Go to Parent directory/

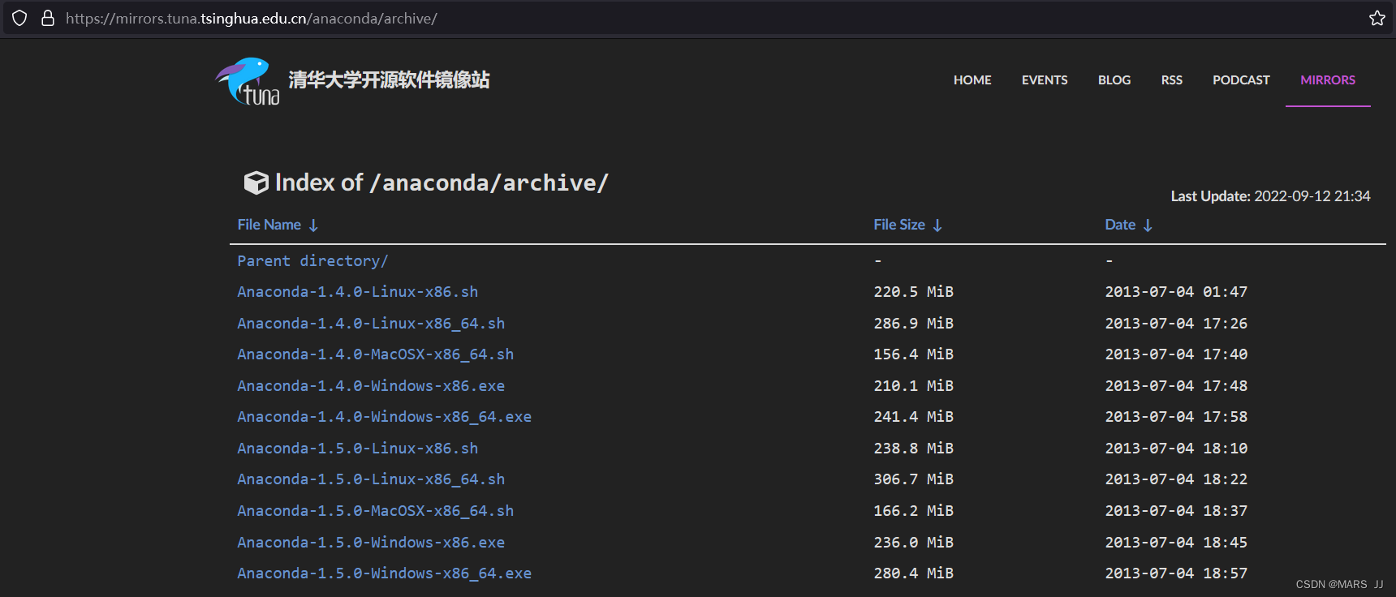pos(312,261)
